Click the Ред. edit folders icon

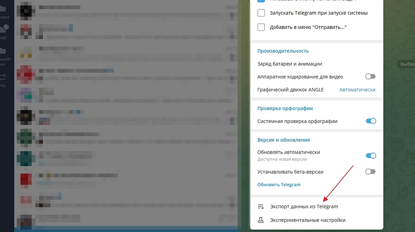pyautogui.click(x=3, y=79)
